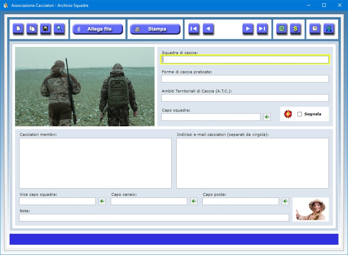Click the Capo squadra input field
The height and width of the screenshot is (255, 348).
211,117
